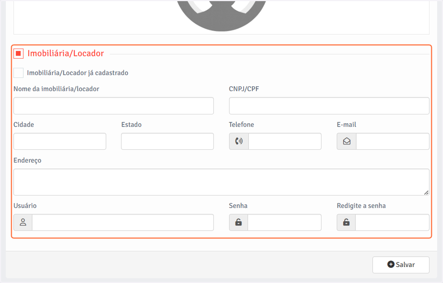Click the Nome da imobiliária/locador input

pos(114,106)
